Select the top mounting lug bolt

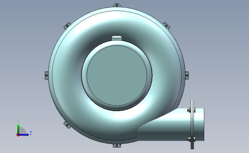pos(117,5)
